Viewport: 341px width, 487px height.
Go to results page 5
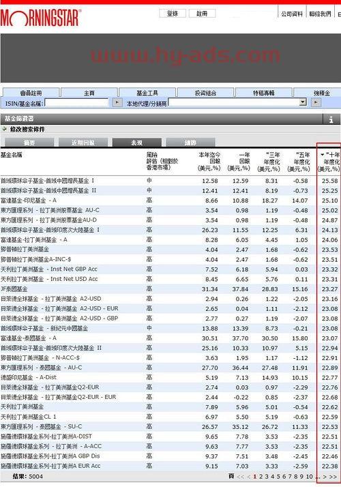click(x=278, y=477)
